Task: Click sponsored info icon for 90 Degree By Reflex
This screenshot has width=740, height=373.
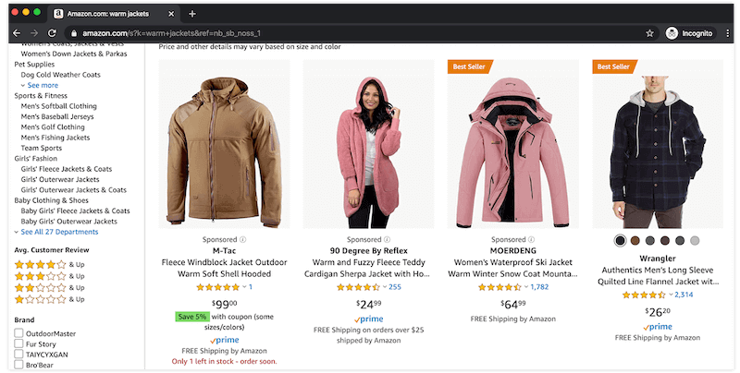Action: [x=387, y=239]
